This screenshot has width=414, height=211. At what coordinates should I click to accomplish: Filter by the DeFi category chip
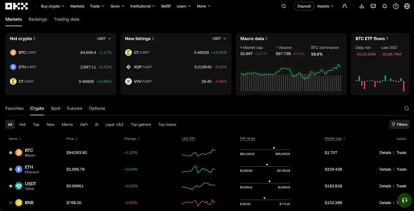84,124
